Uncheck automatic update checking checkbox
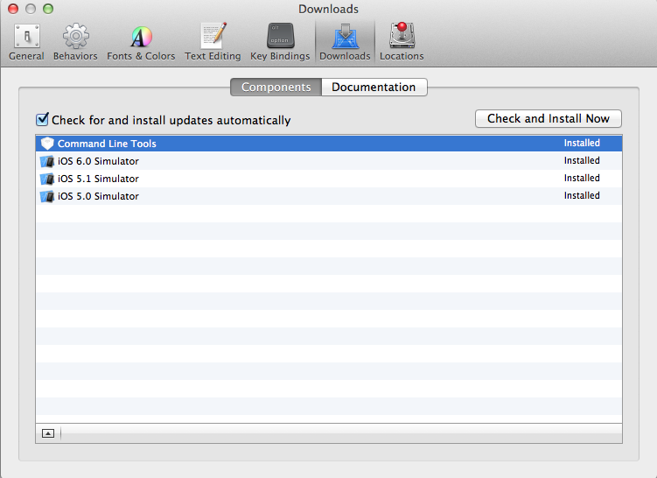Image resolution: width=657 pixels, height=478 pixels. (42, 119)
